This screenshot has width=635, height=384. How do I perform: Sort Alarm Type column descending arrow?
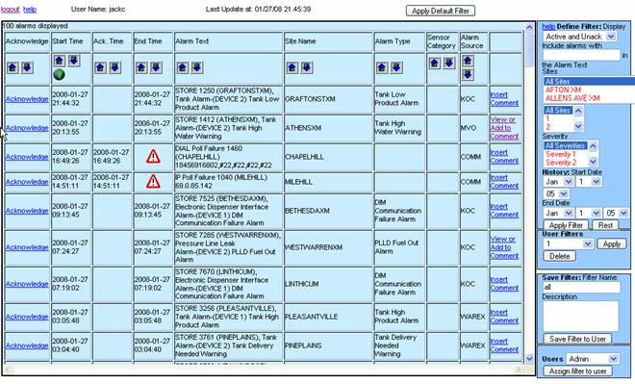click(396, 67)
